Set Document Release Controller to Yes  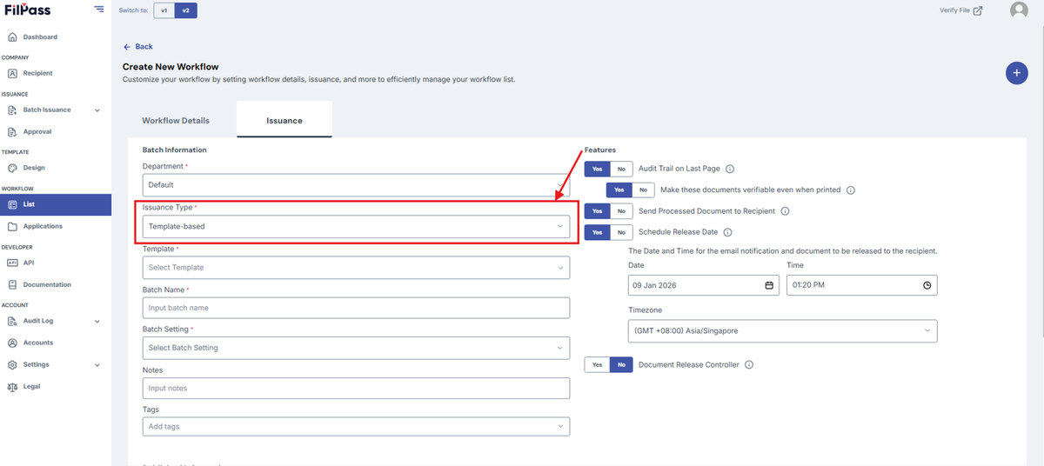coord(597,365)
